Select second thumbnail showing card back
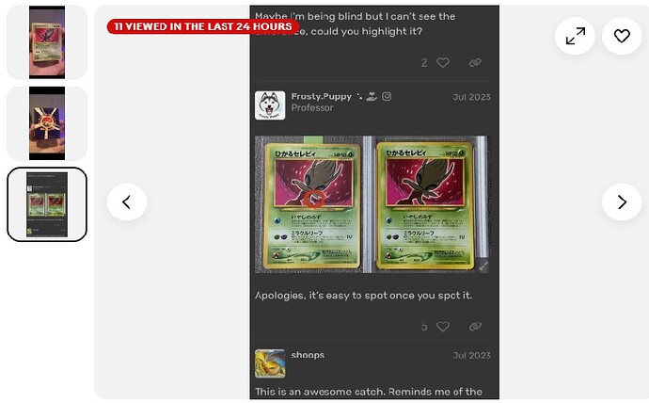The image size is (649, 403). point(47,123)
